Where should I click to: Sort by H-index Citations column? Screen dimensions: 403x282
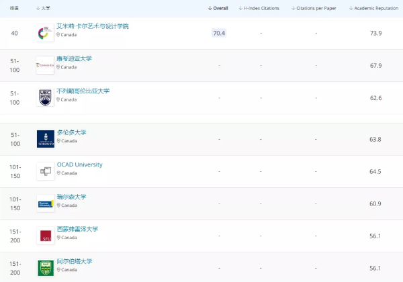(260, 8)
